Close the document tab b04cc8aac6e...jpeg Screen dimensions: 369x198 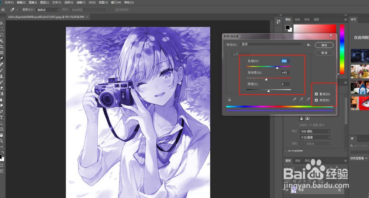[x=87, y=17]
